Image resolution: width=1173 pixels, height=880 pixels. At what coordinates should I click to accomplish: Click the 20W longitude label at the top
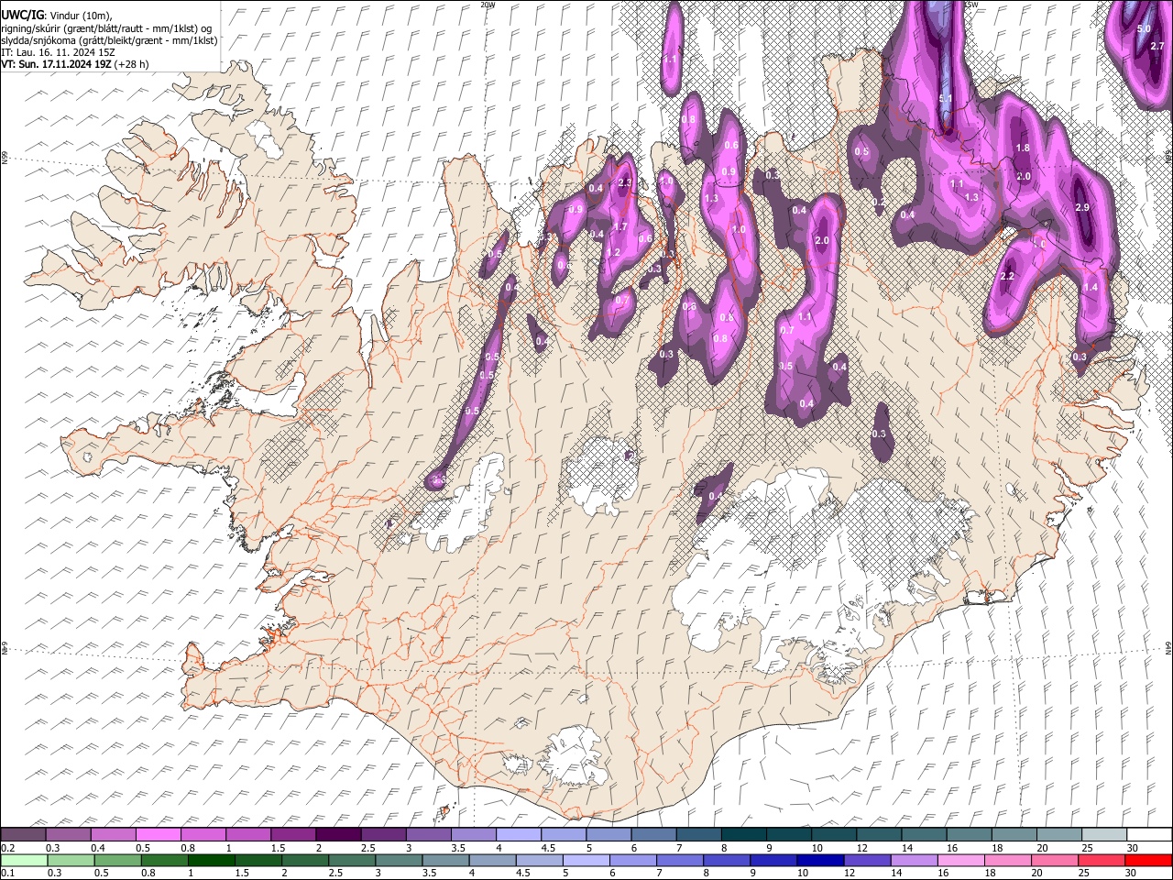coord(488,5)
